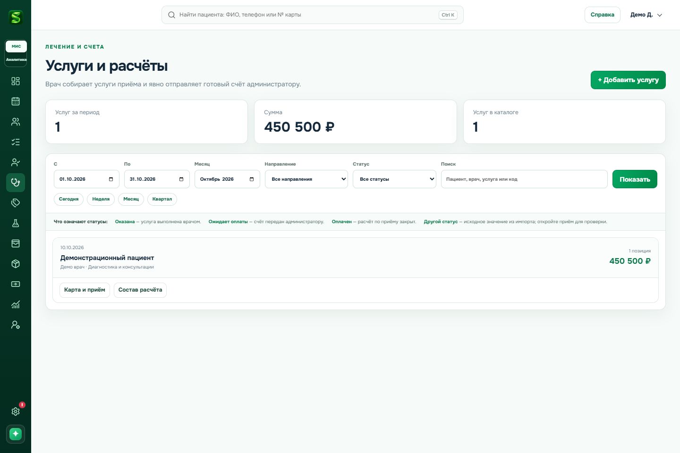Open the Демо Д. user menu
680x453 pixels.
click(646, 15)
